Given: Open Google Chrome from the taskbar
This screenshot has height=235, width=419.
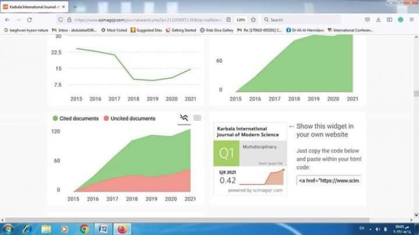Looking at the screenshot, I should click(84, 229).
